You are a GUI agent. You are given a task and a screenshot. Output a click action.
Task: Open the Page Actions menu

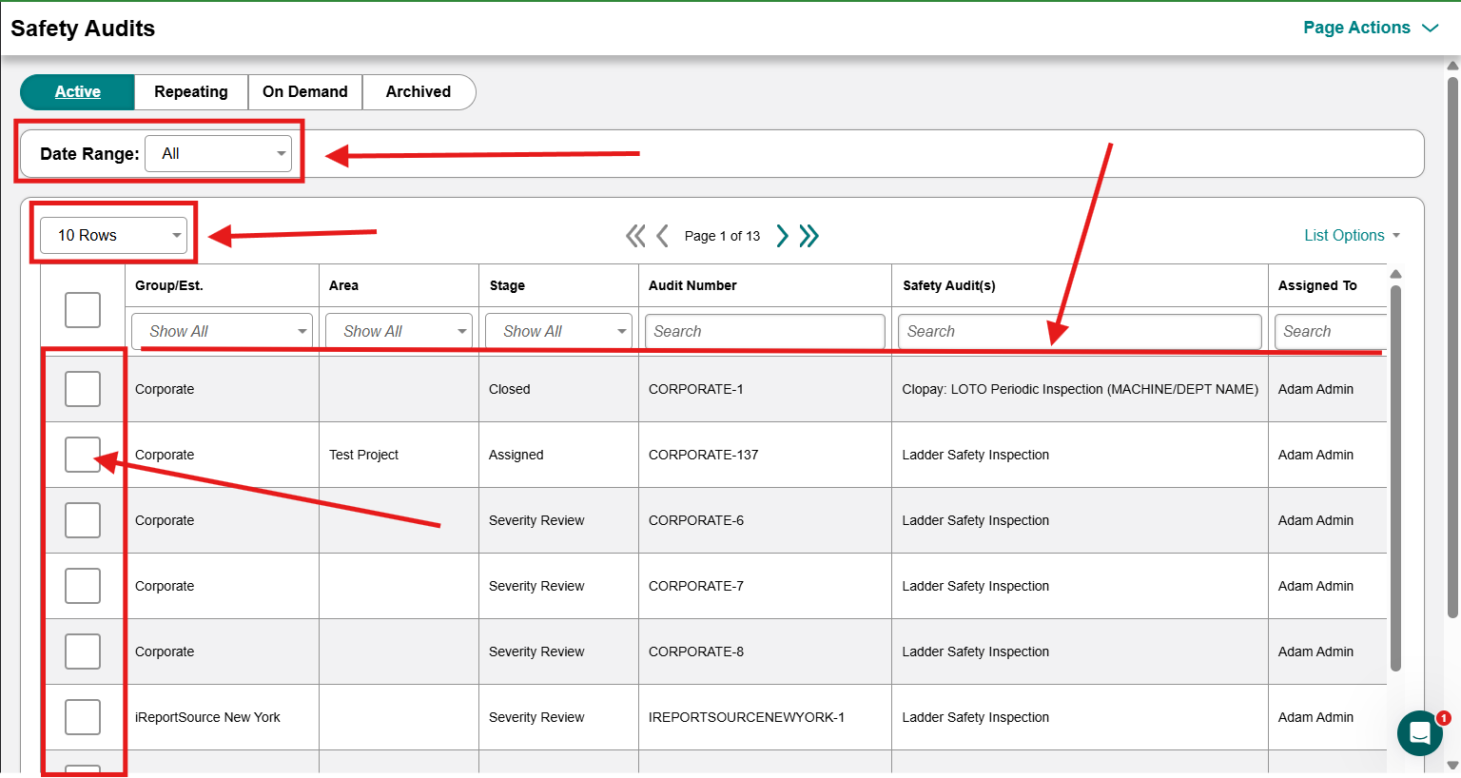pos(1371,28)
